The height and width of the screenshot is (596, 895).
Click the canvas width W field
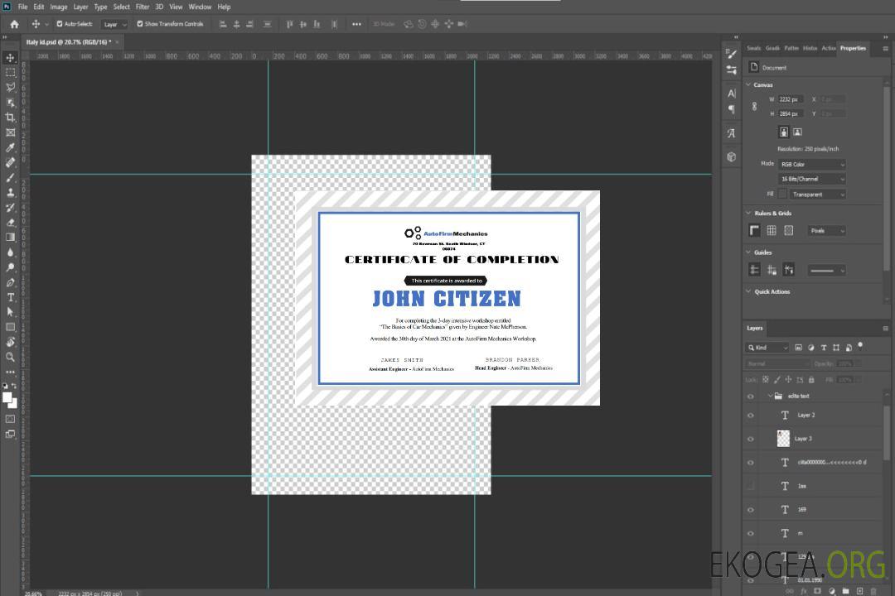point(790,99)
